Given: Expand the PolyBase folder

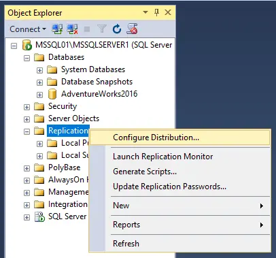Looking at the screenshot, I should (27, 168).
